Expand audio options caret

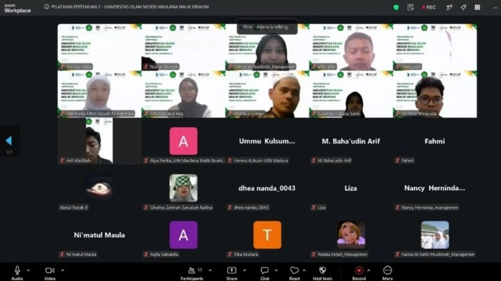click(x=28, y=270)
